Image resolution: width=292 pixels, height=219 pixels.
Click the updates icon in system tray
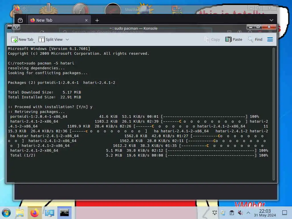coord(223,213)
